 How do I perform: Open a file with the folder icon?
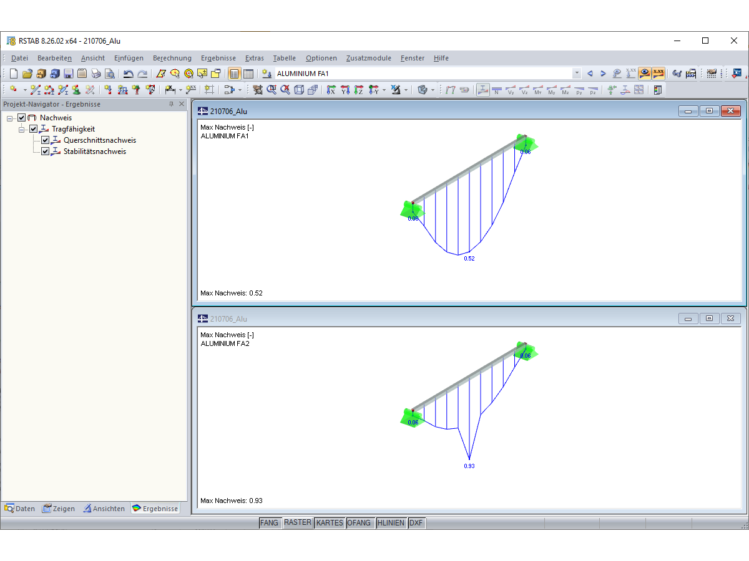click(27, 74)
